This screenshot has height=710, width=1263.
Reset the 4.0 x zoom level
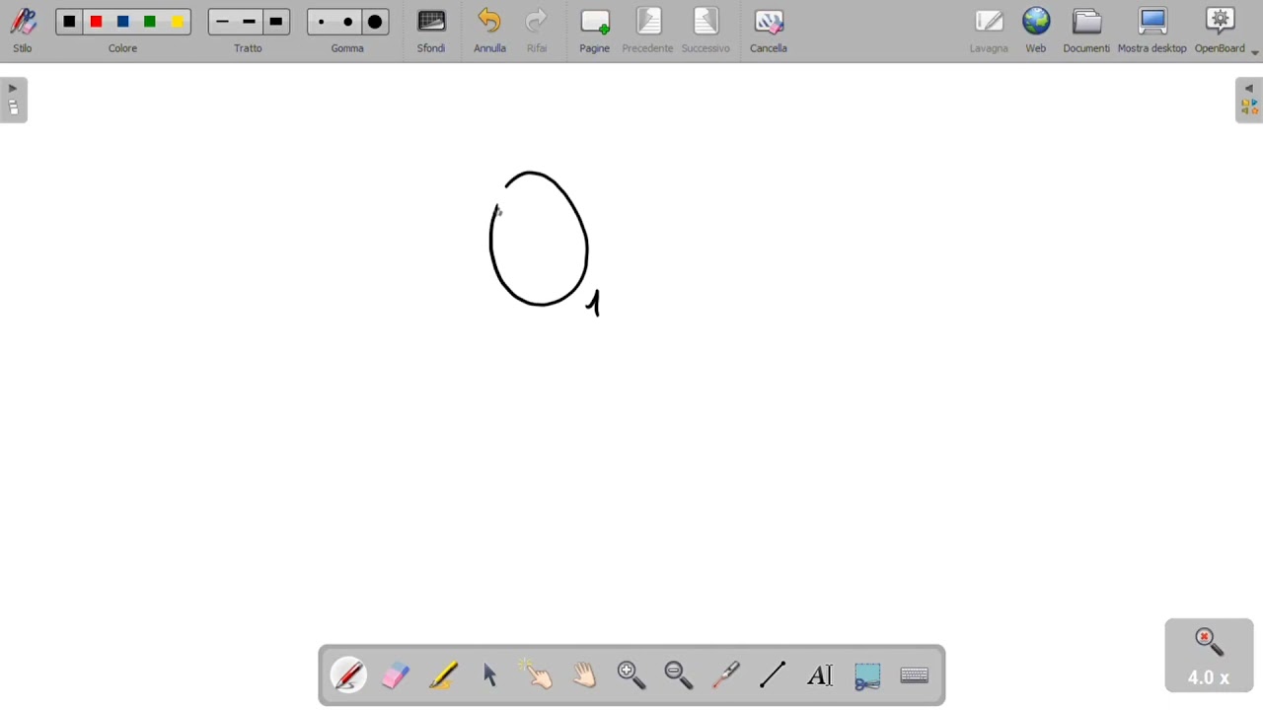(x=1209, y=656)
